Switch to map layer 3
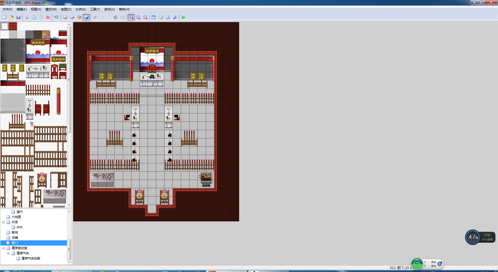Screen dimensions: 498x272 pos(79,17)
